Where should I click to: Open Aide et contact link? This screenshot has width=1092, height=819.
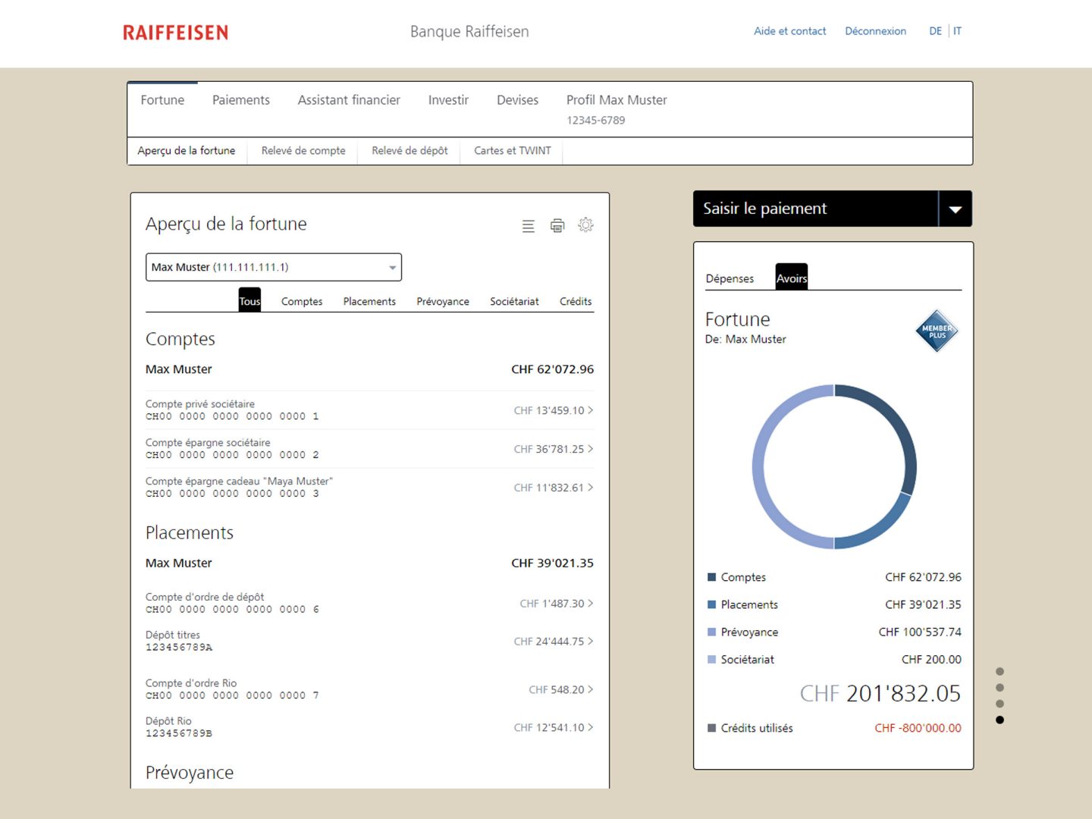click(789, 31)
